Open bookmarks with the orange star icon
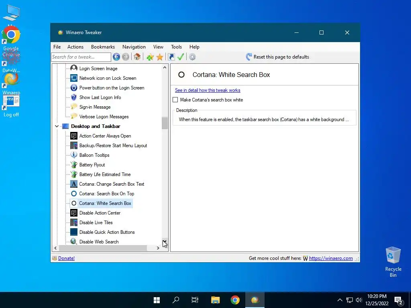This screenshot has width=411, height=308. pyautogui.click(x=160, y=57)
